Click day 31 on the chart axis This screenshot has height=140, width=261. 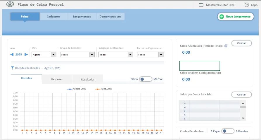[x=161, y=133]
